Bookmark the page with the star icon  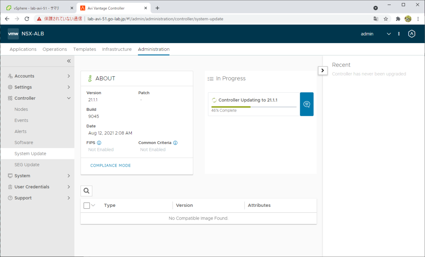(386, 19)
